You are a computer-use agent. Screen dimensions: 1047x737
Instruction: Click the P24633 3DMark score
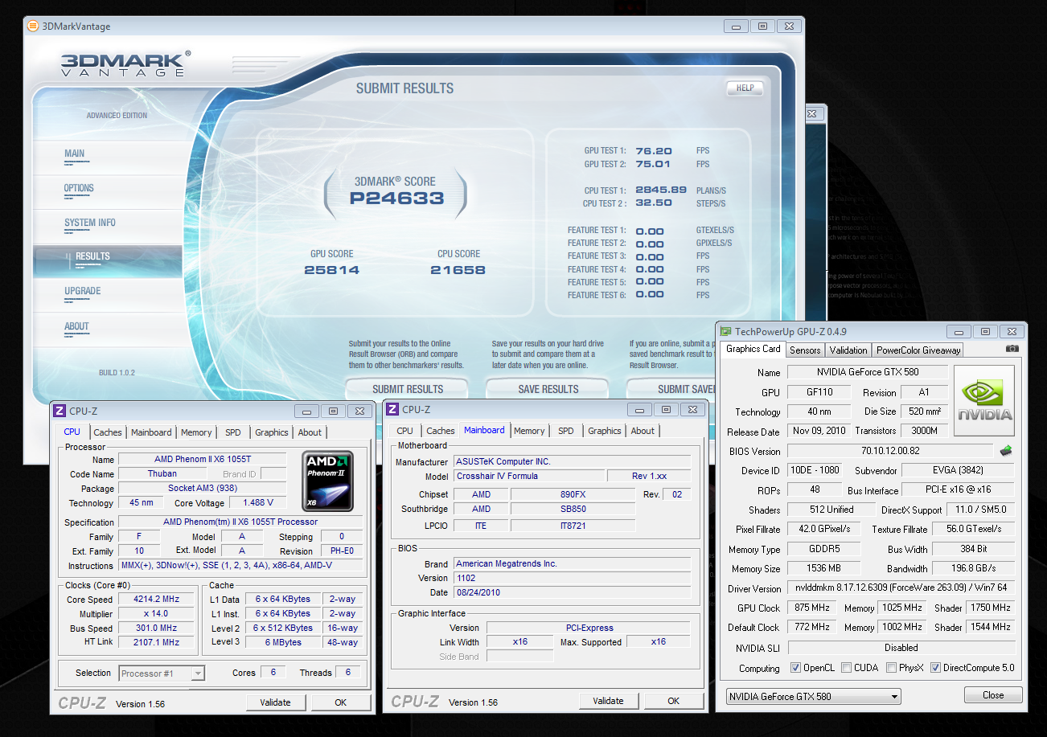pyautogui.click(x=396, y=198)
